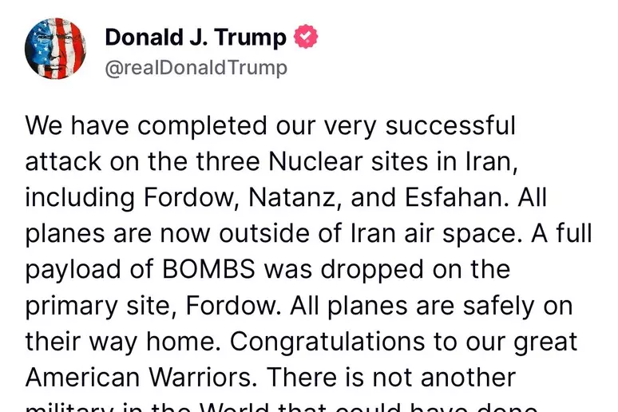The image size is (618, 412).
Task: Click the word "Congratulations" in the post
Action: point(327,342)
